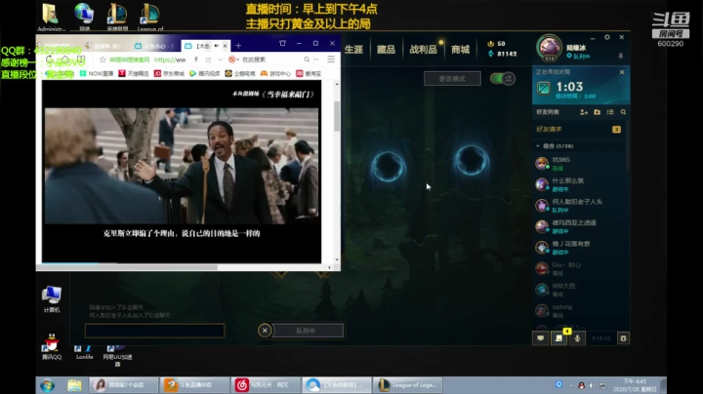
Task: Switch to the second bilibili browser tab
Action: coord(155,46)
